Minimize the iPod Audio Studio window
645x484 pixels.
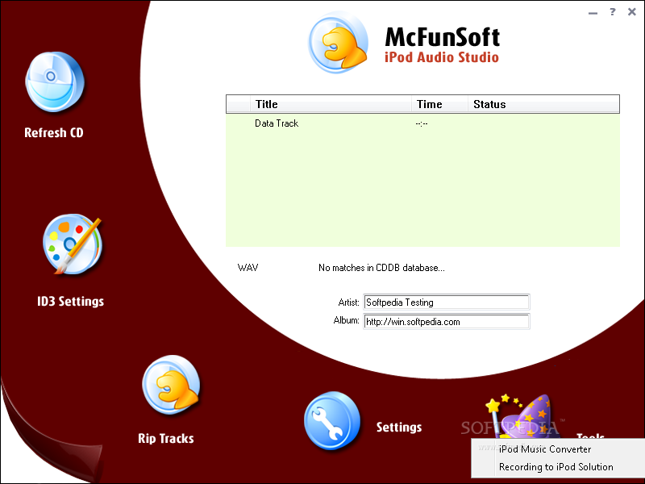(593, 13)
